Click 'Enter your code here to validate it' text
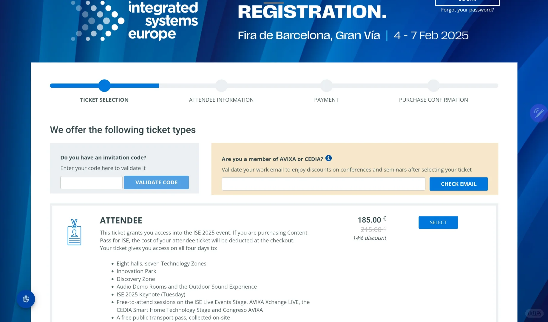The height and width of the screenshot is (322, 548). tap(103, 168)
